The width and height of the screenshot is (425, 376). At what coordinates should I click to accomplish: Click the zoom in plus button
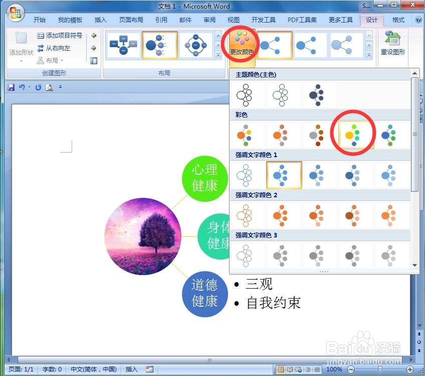point(409,369)
